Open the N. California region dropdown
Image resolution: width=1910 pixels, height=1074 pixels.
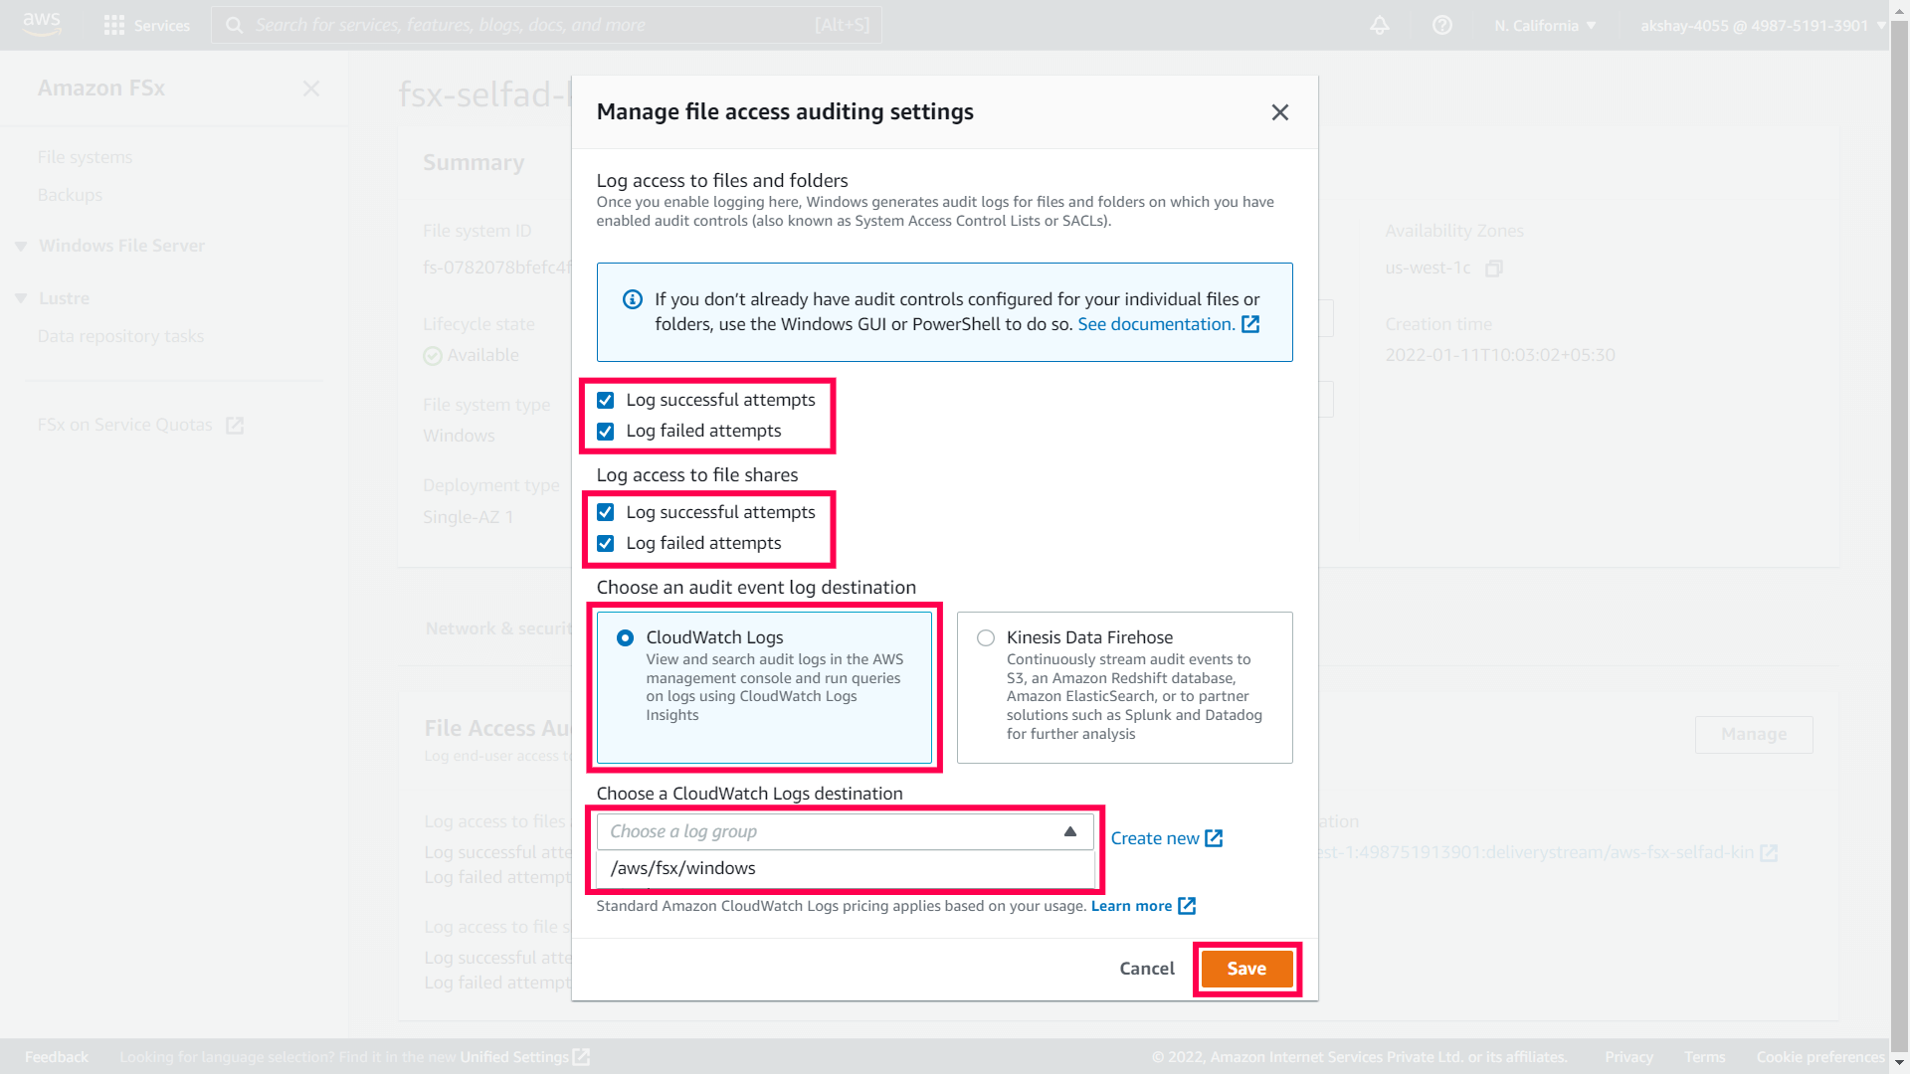pyautogui.click(x=1544, y=25)
